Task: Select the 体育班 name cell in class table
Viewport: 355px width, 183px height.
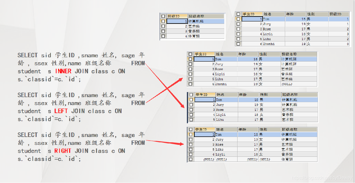Action: click(x=206, y=36)
